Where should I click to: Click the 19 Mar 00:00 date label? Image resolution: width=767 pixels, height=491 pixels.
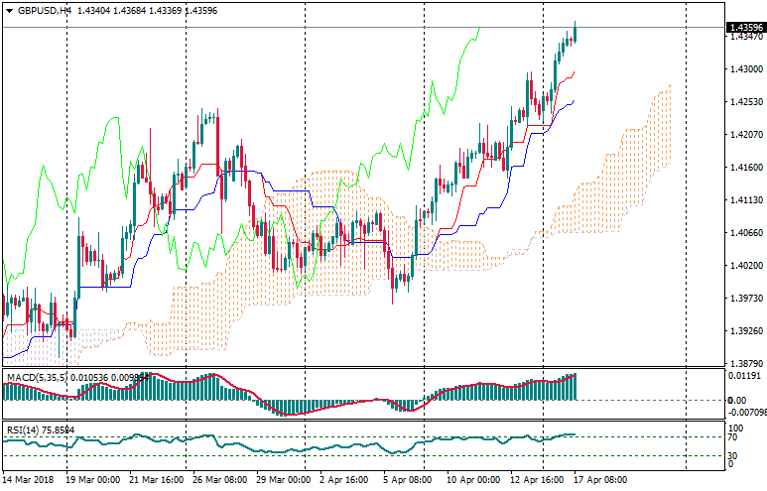click(92, 480)
